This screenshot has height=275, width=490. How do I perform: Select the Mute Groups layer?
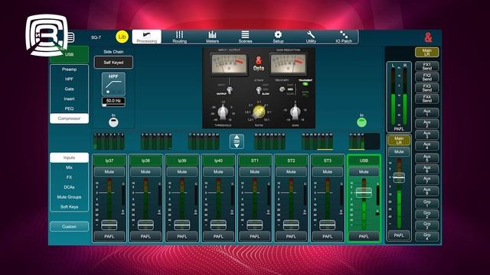69,197
